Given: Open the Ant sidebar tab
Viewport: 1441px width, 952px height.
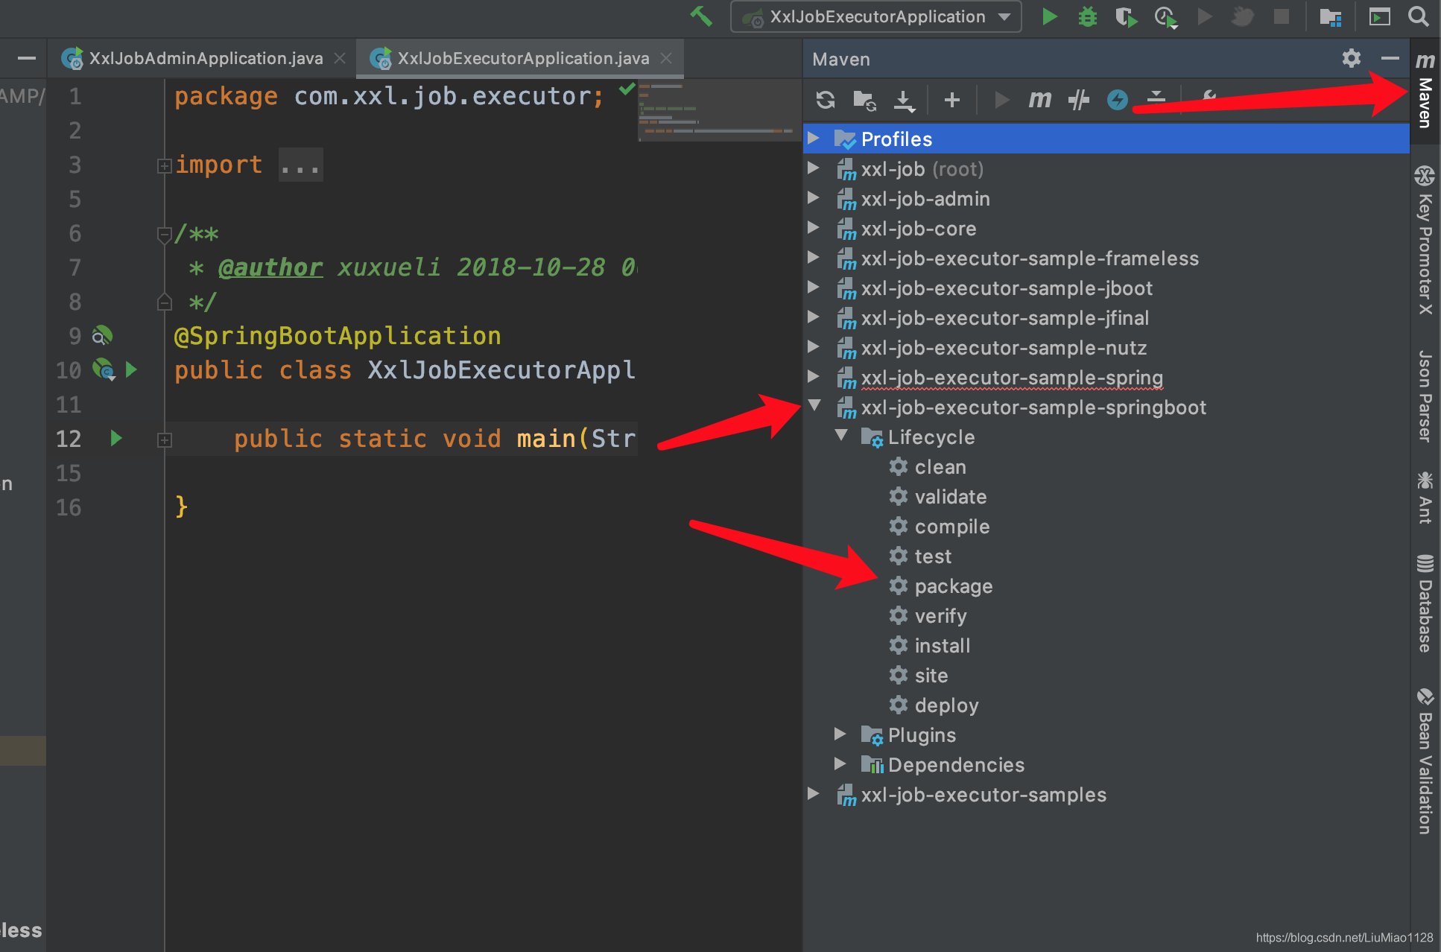Looking at the screenshot, I should (x=1425, y=497).
